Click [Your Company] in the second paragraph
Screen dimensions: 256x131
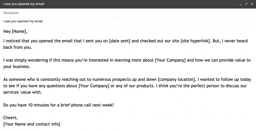(170, 60)
